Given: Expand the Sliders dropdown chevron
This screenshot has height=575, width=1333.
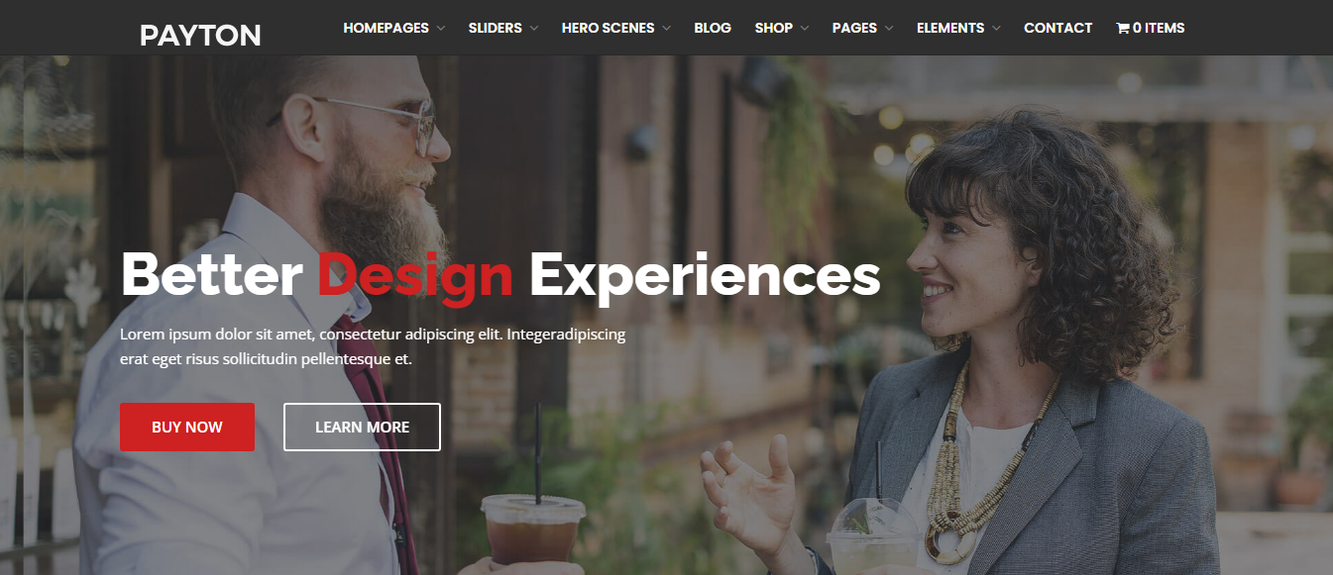Looking at the screenshot, I should pyautogui.click(x=533, y=29).
